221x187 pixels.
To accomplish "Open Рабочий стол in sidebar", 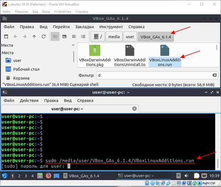I will [22, 69].
